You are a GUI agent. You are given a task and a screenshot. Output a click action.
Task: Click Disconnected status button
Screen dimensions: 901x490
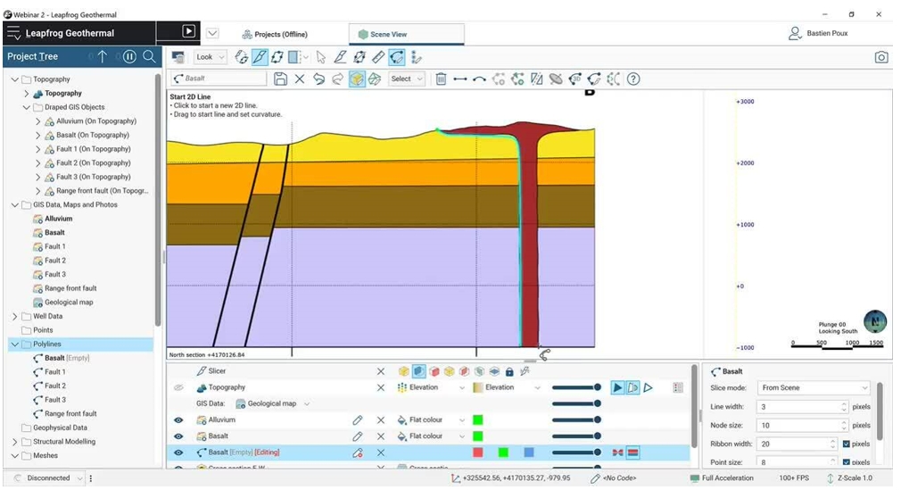coord(48,478)
